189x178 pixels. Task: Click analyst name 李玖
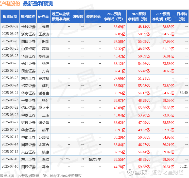(x=46, y=159)
